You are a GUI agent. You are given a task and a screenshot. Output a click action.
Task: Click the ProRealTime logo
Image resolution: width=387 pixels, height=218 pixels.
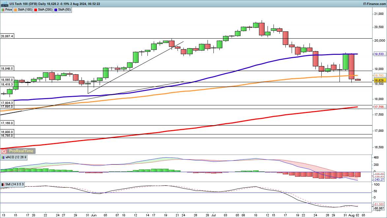20,151
